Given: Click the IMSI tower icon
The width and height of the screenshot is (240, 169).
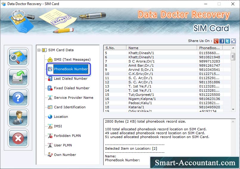Looking at the screenshot, I should (50, 126).
